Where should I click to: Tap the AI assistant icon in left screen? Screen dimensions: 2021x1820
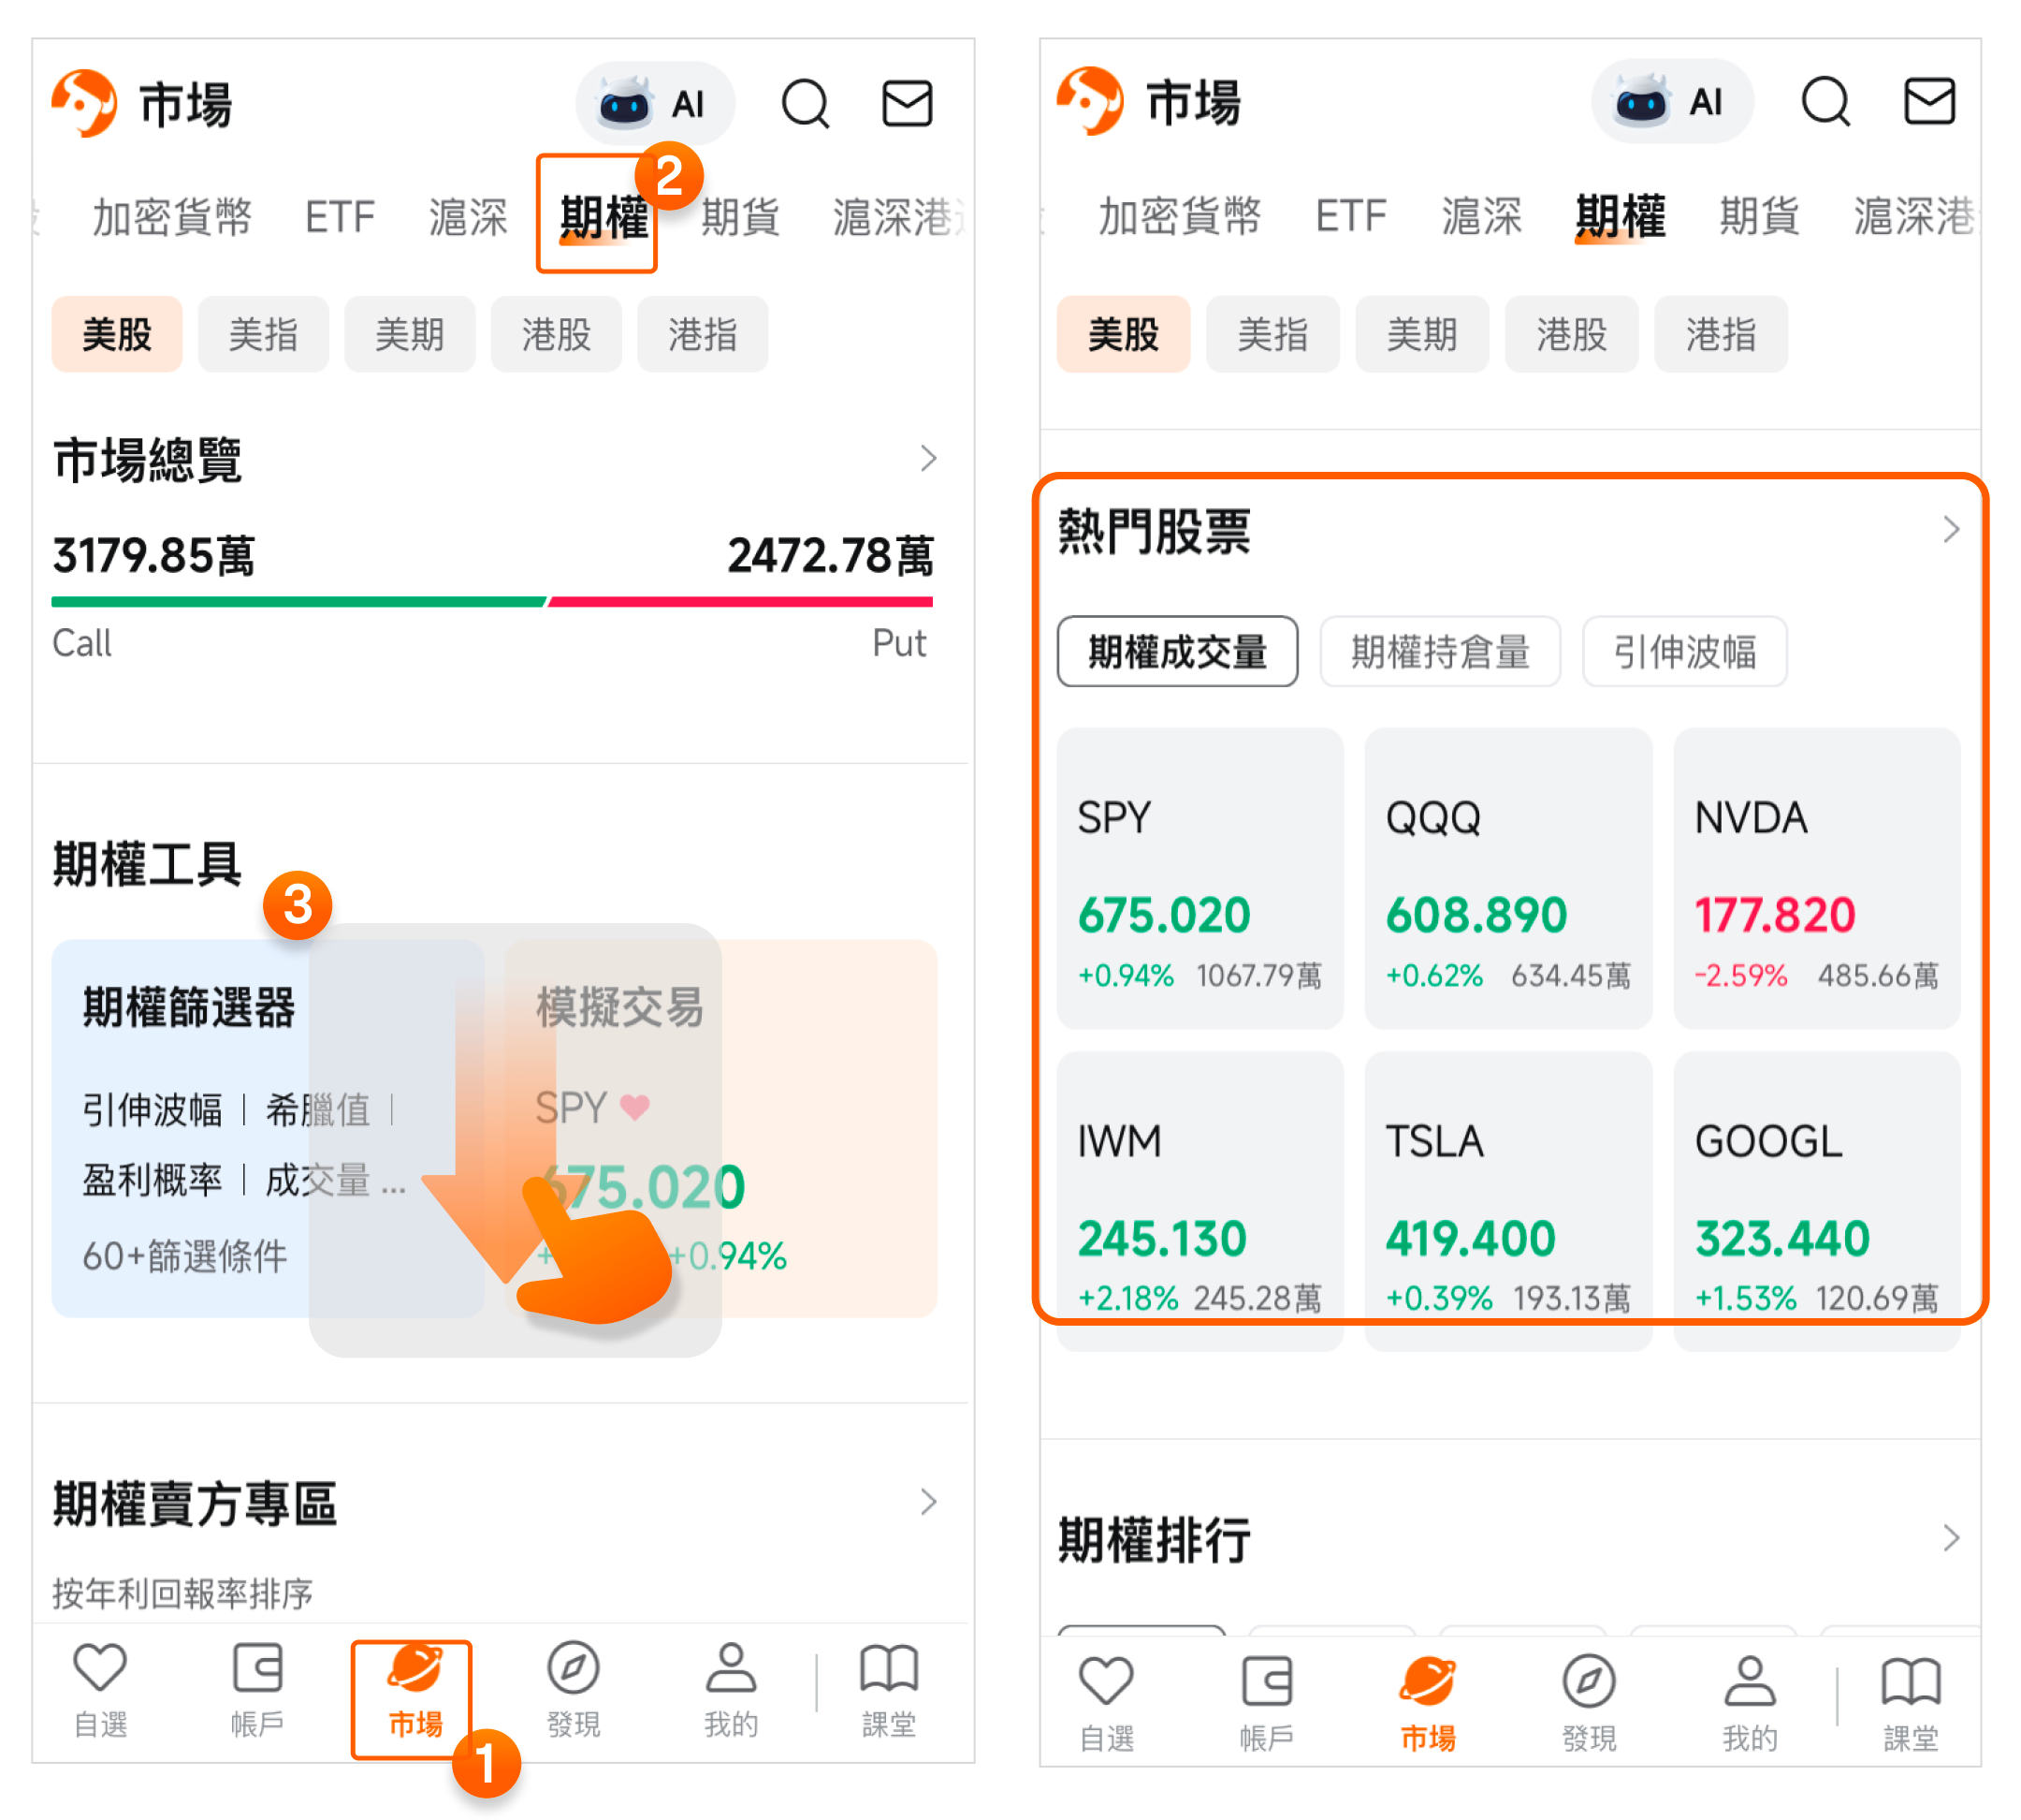[655, 103]
